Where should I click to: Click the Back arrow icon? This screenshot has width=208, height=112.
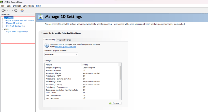3,10
